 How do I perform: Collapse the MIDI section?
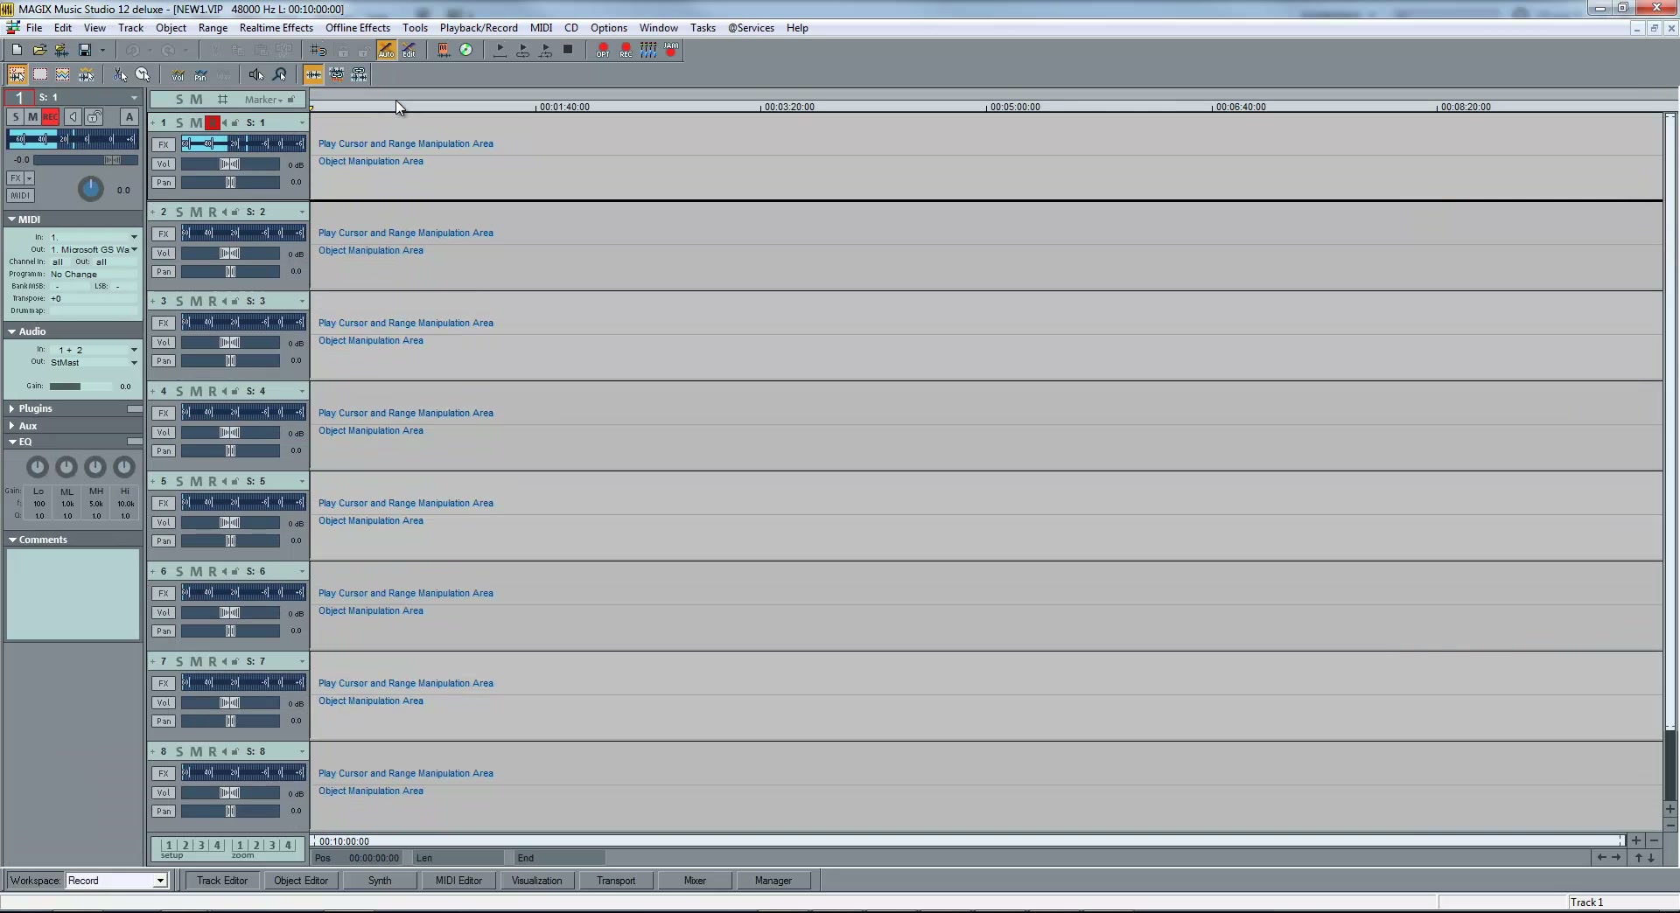tap(12, 220)
